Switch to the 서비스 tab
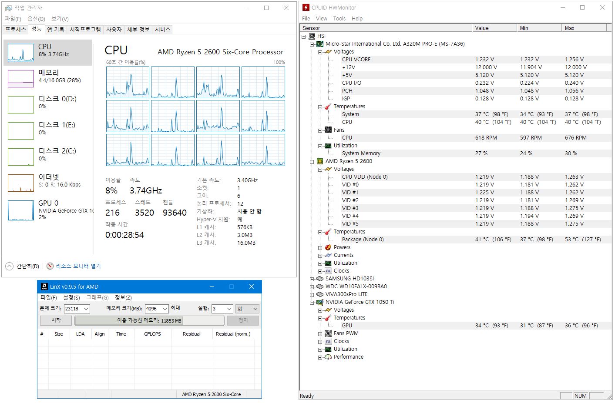Viewport: 615px width, 403px height. tap(162, 30)
